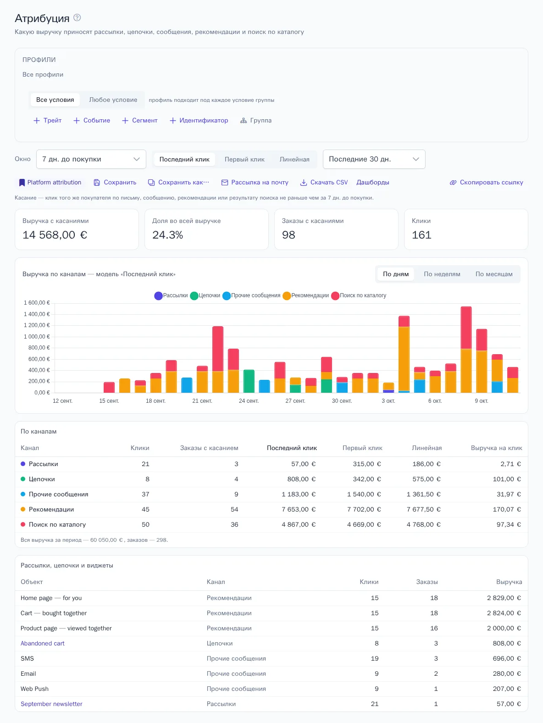The height and width of the screenshot is (723, 543).
Task: Click the plus icon beside Сегмент
Action: point(125,121)
